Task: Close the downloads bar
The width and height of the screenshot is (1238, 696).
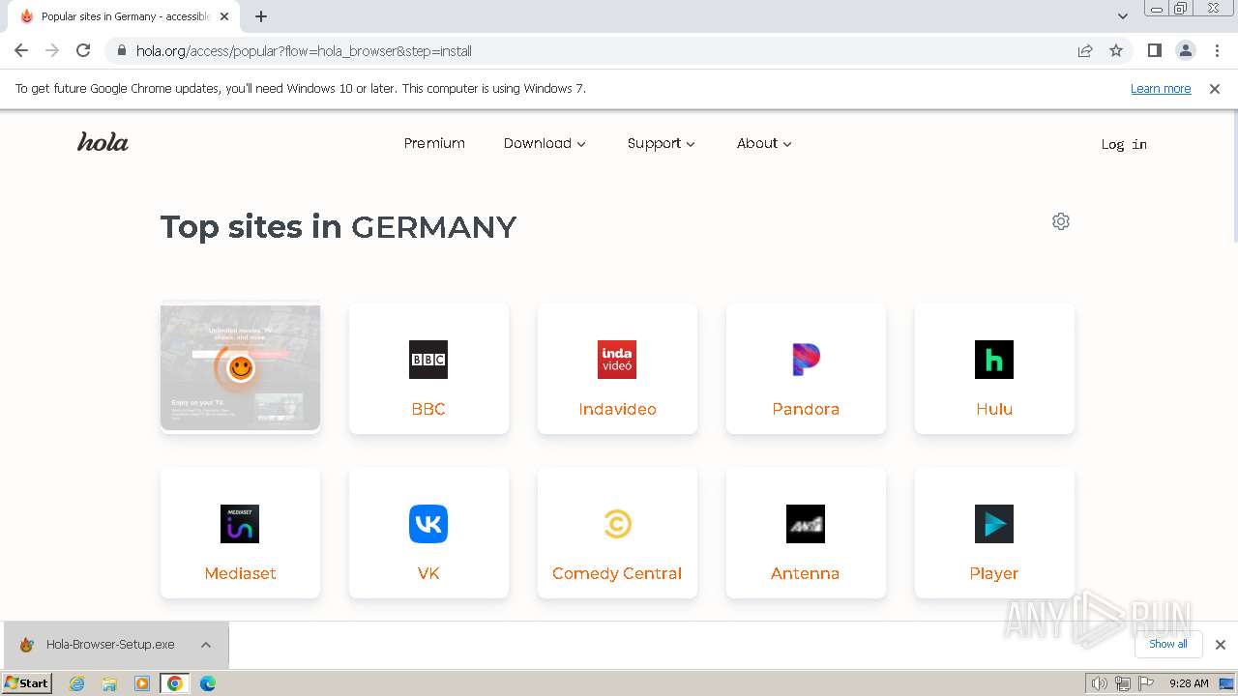Action: coord(1220,645)
